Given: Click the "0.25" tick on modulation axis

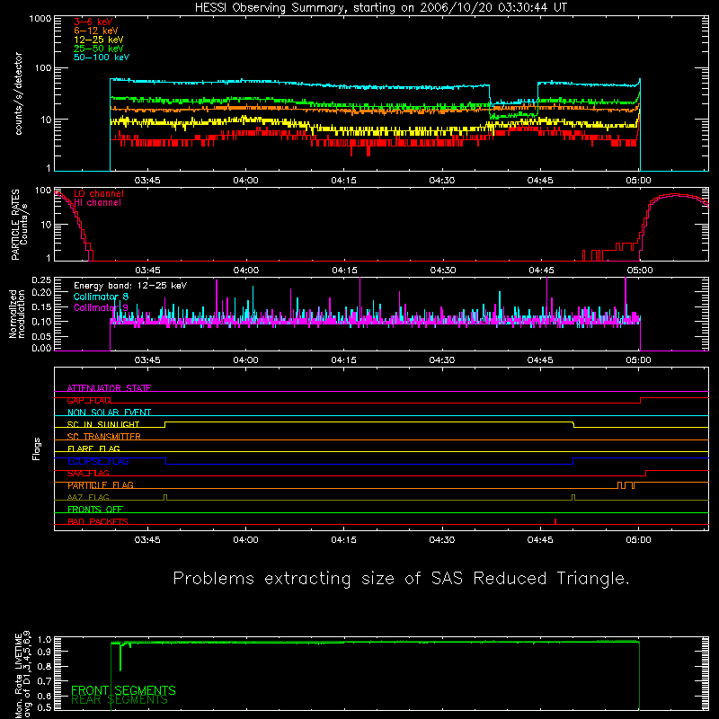Looking at the screenshot, I should [x=41, y=280].
